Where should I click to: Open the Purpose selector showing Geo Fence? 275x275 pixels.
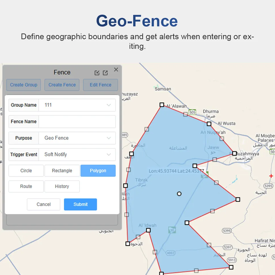pyautogui.click(x=77, y=138)
